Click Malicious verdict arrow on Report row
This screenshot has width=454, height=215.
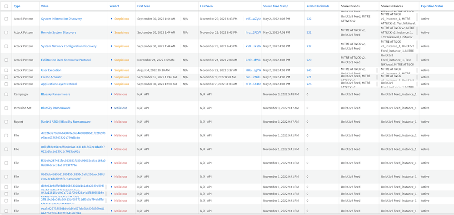pos(111,122)
